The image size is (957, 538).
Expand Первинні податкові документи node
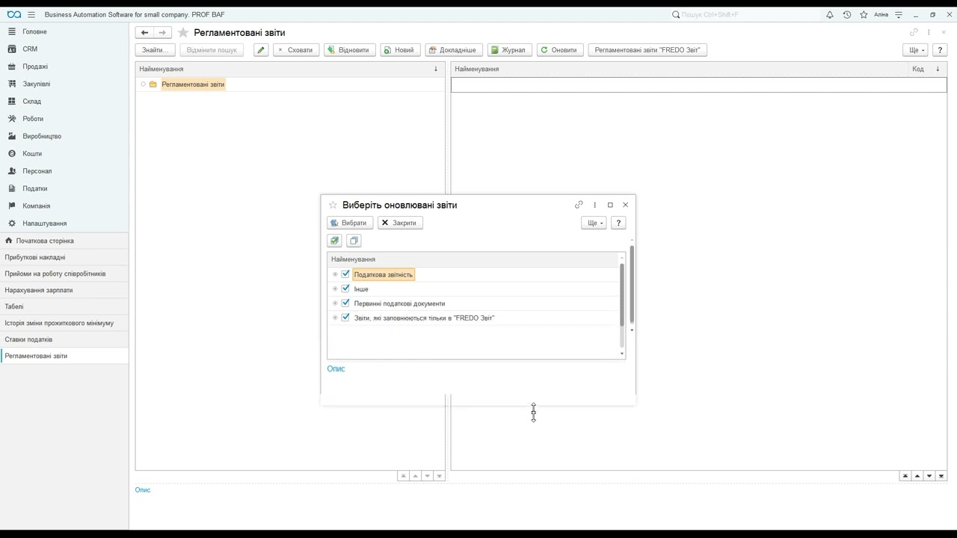coord(335,303)
